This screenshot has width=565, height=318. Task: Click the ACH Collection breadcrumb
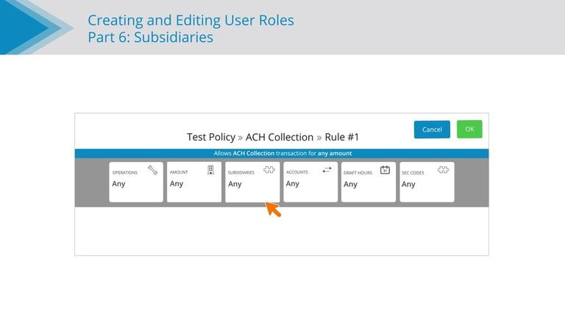pos(280,137)
